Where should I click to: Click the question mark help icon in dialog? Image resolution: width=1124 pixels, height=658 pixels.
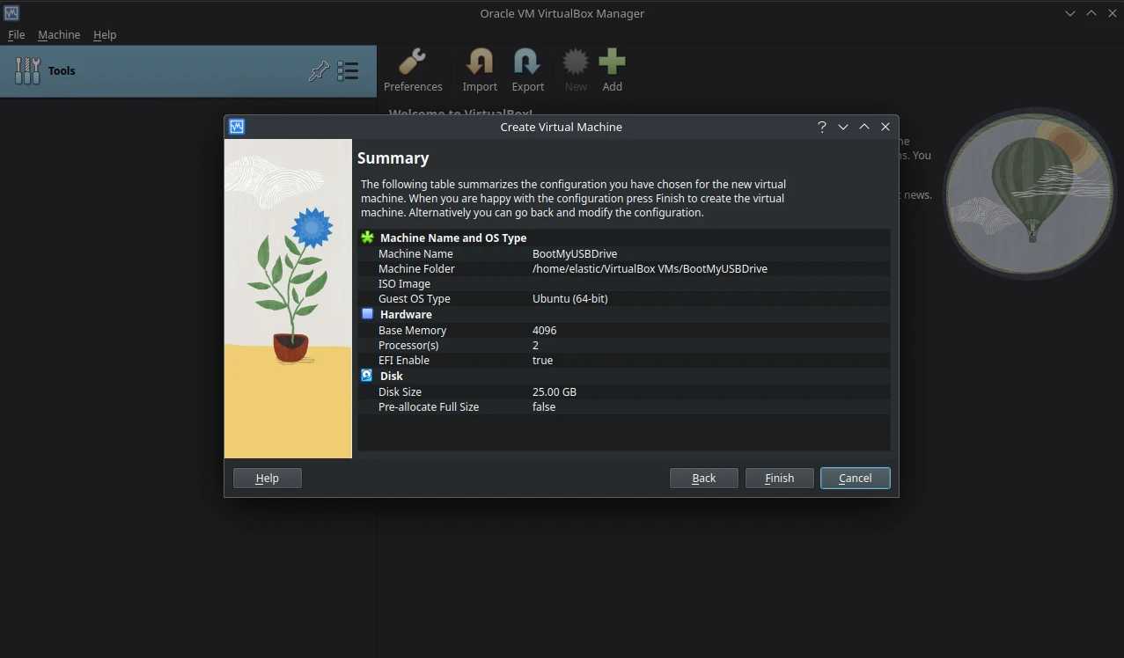(822, 127)
